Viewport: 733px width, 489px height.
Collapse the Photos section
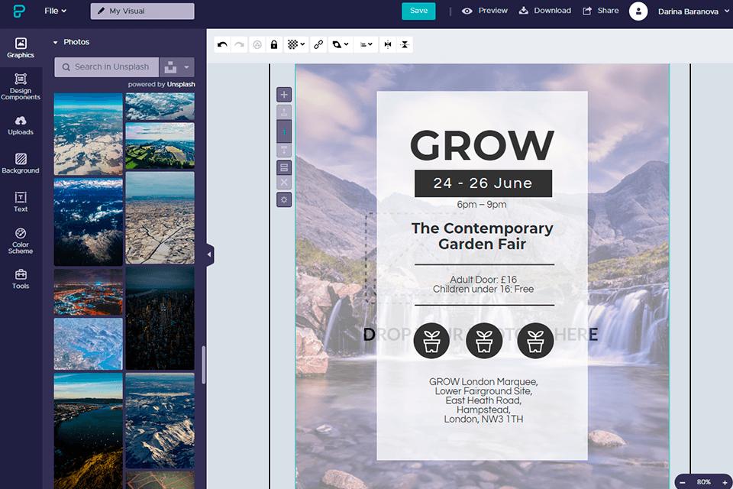56,43
